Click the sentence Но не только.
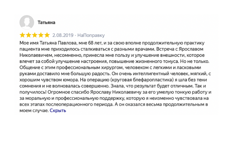 (x=195, y=62)
